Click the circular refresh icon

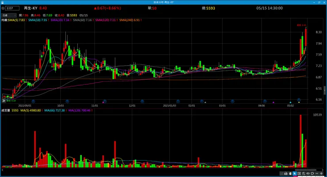pyautogui.click(x=312, y=173)
